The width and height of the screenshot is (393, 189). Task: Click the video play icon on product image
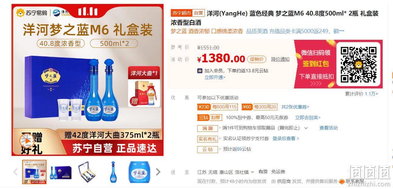(x=27, y=141)
